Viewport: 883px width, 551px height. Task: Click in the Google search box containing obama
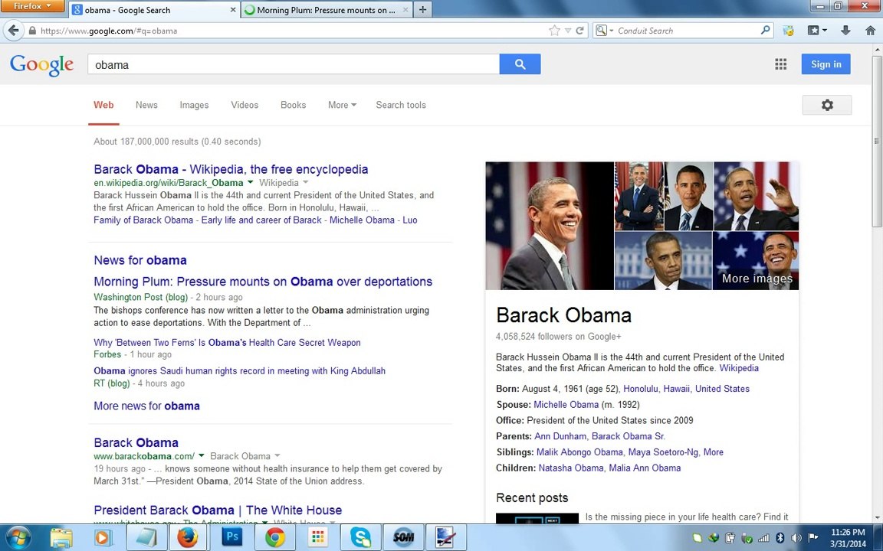coord(294,64)
